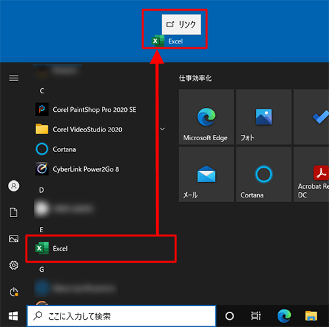Expand the Corel VideoStudio 2020 folder chevron
Image resolution: width=329 pixels, height=327 pixels.
163,129
